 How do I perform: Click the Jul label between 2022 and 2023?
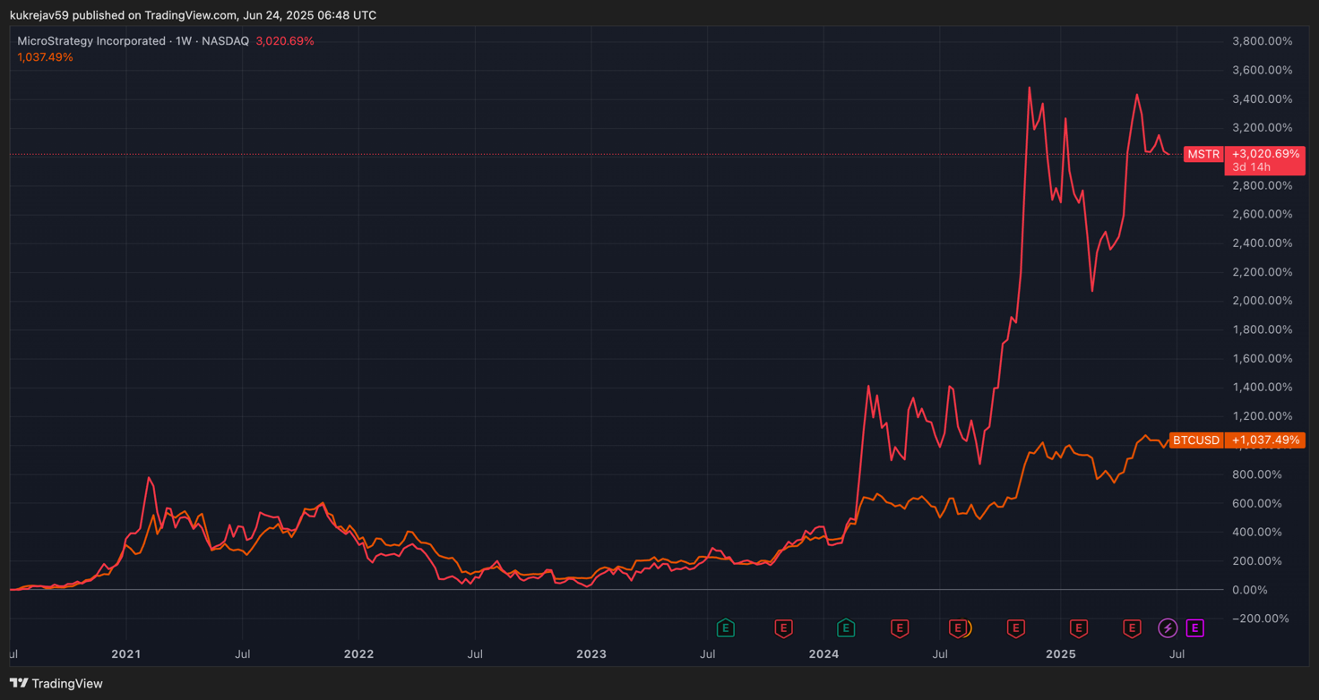[x=475, y=654]
